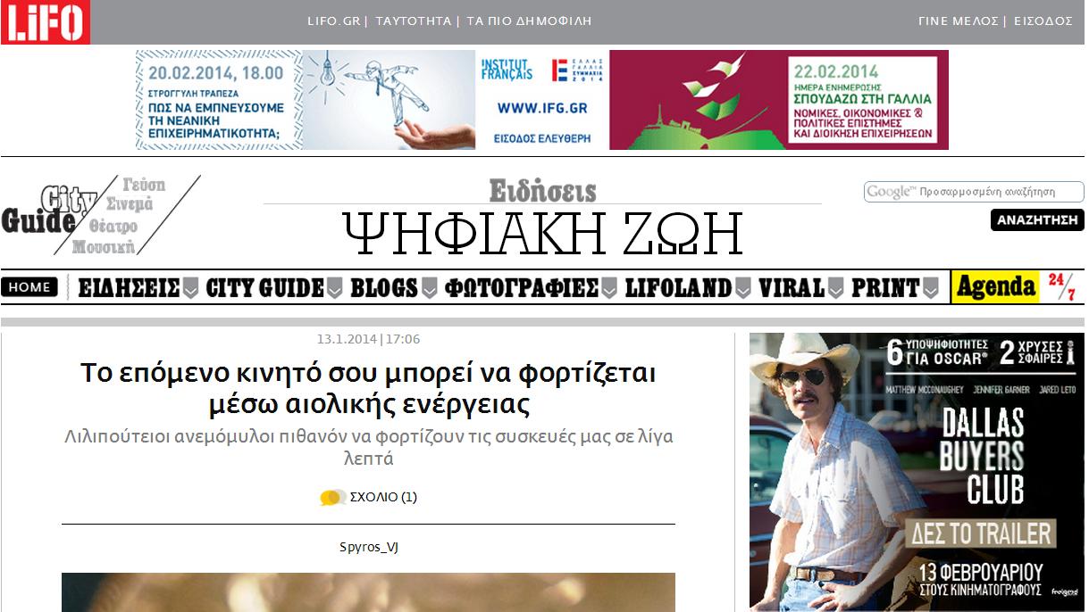This screenshot has height=612, width=1089.
Task: Click the LIFO logo in top-left corner
Action: tap(45, 22)
